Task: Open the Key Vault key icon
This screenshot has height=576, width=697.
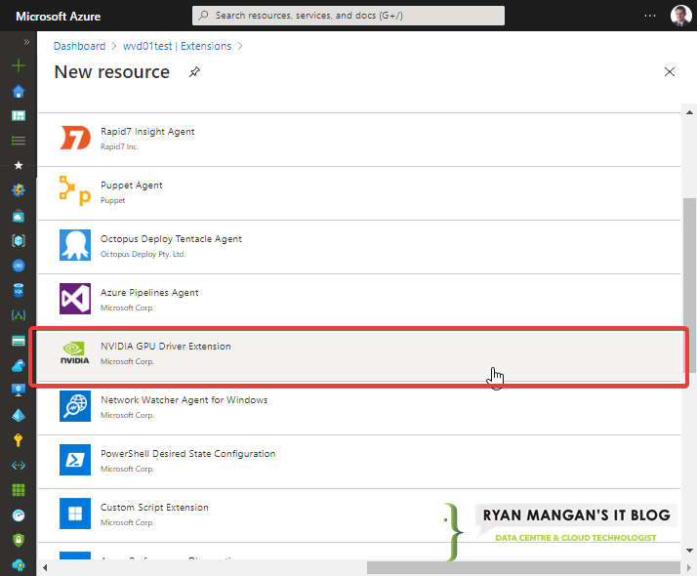Action: (x=19, y=440)
